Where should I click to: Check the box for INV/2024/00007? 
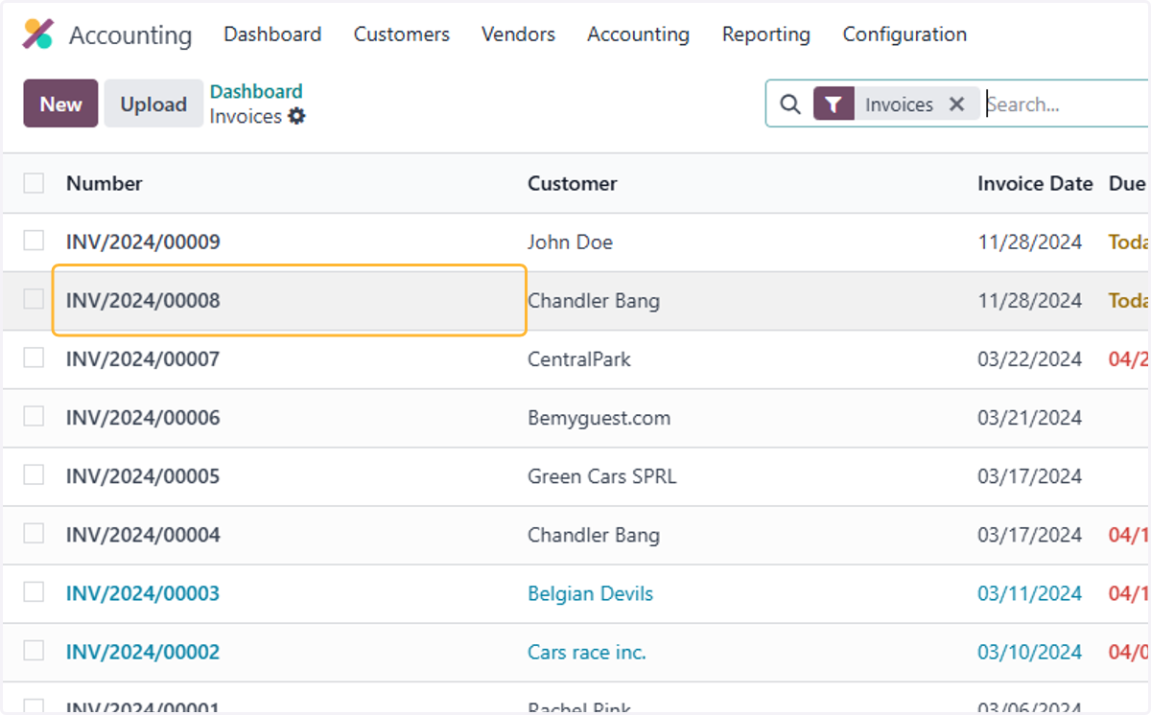(34, 357)
